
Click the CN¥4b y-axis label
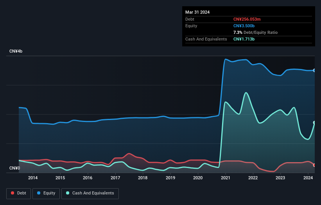click(16, 51)
